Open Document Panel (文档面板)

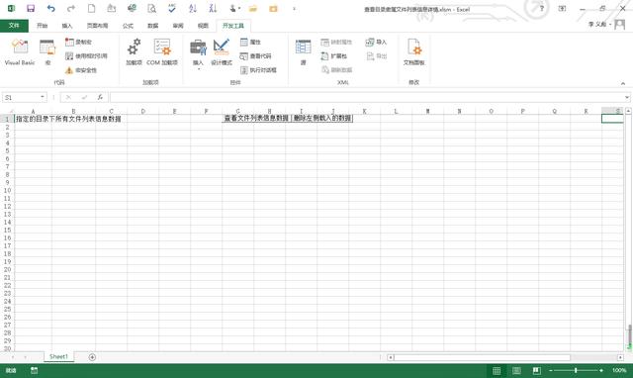click(413, 51)
